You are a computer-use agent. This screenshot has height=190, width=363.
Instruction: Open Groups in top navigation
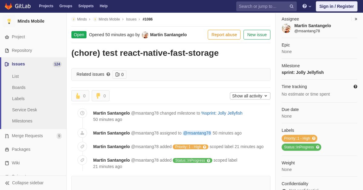click(66, 6)
